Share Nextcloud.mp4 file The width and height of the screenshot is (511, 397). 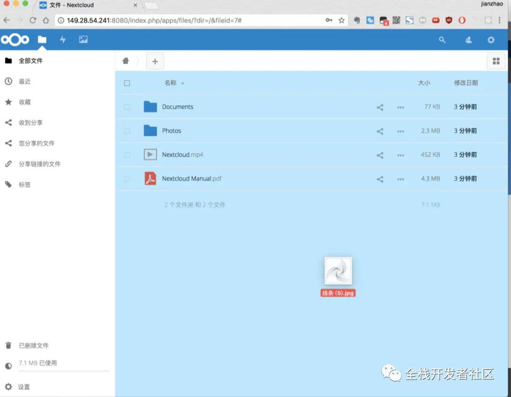tap(380, 155)
